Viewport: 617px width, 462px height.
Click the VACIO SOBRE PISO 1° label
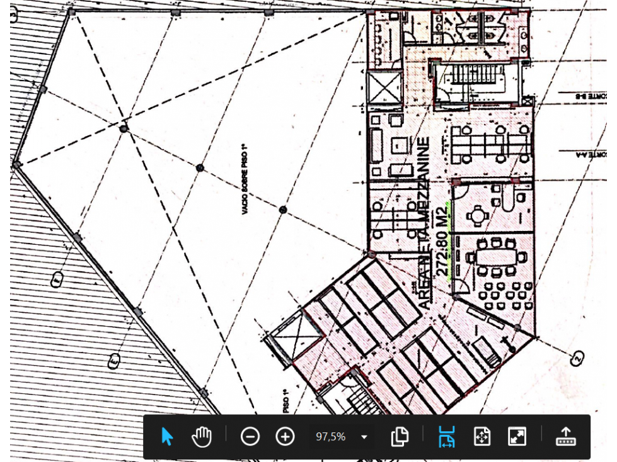tap(245, 179)
